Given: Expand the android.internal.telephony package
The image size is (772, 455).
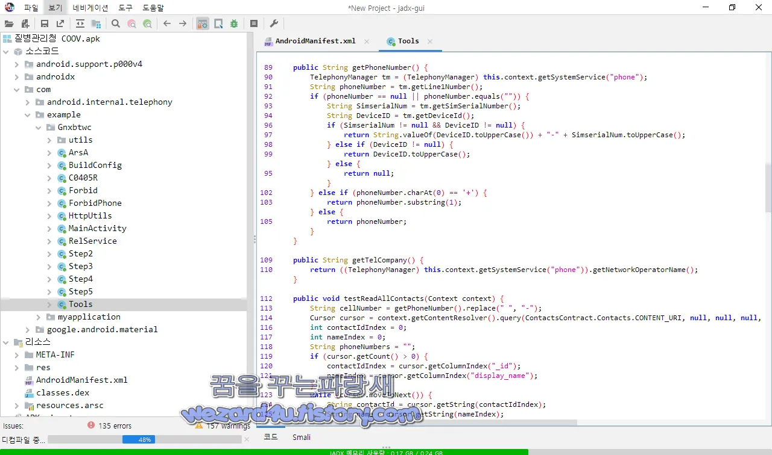Looking at the screenshot, I should (x=28, y=102).
